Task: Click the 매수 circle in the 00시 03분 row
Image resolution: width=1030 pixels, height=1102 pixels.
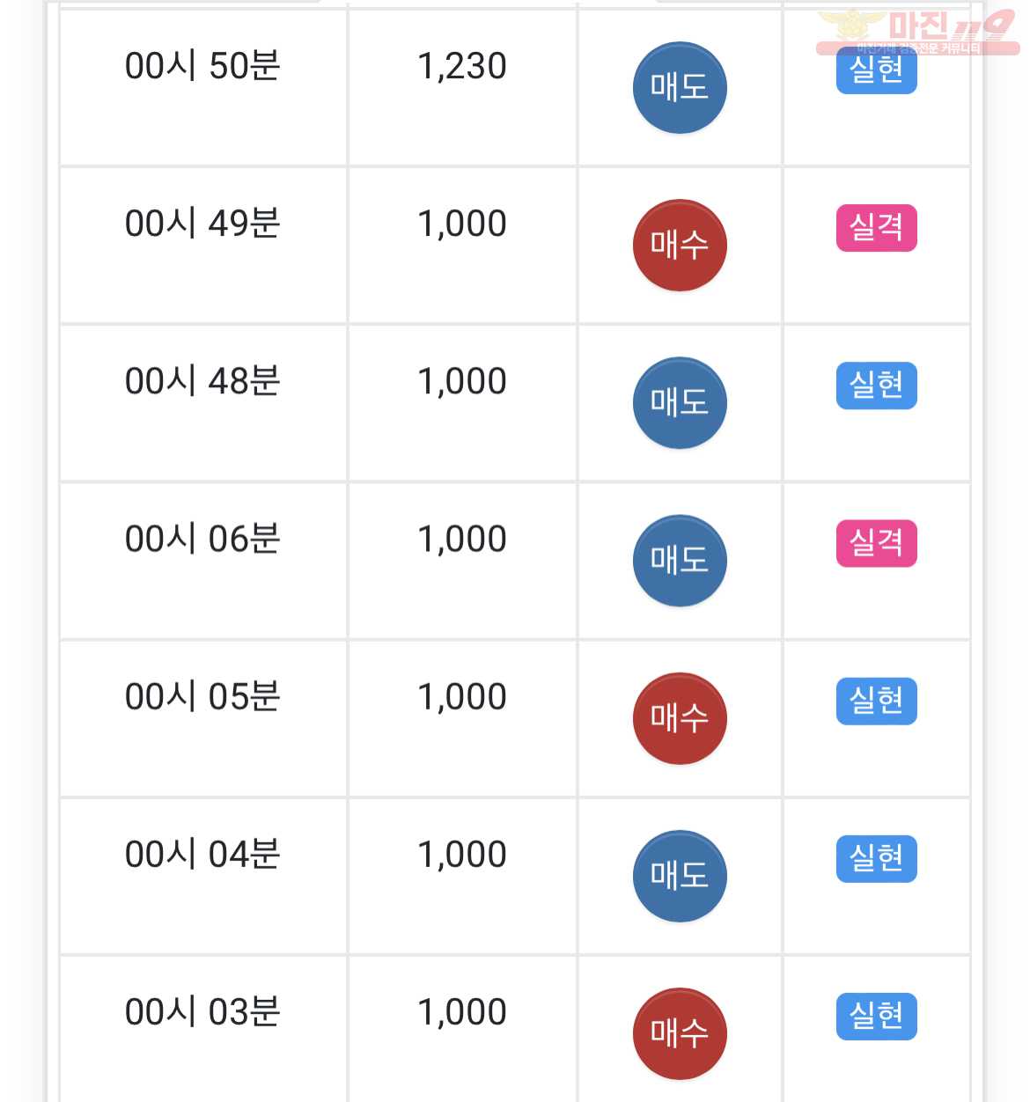Action: pos(680,1032)
